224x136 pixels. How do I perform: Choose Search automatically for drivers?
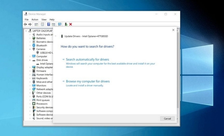click(x=87, y=59)
